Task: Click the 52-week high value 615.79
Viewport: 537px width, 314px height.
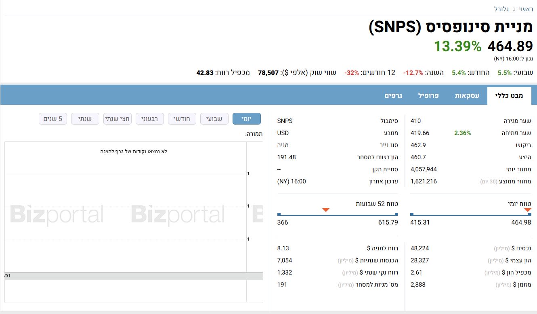Action: [x=388, y=223]
